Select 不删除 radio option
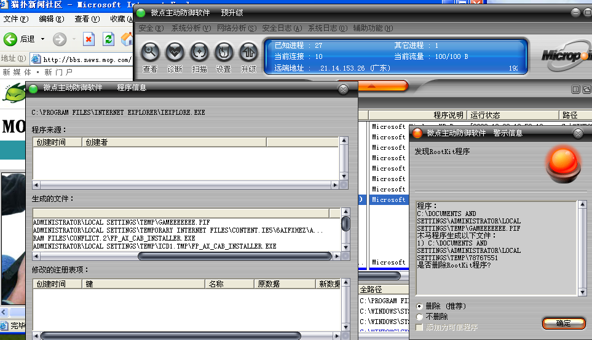 (x=419, y=317)
